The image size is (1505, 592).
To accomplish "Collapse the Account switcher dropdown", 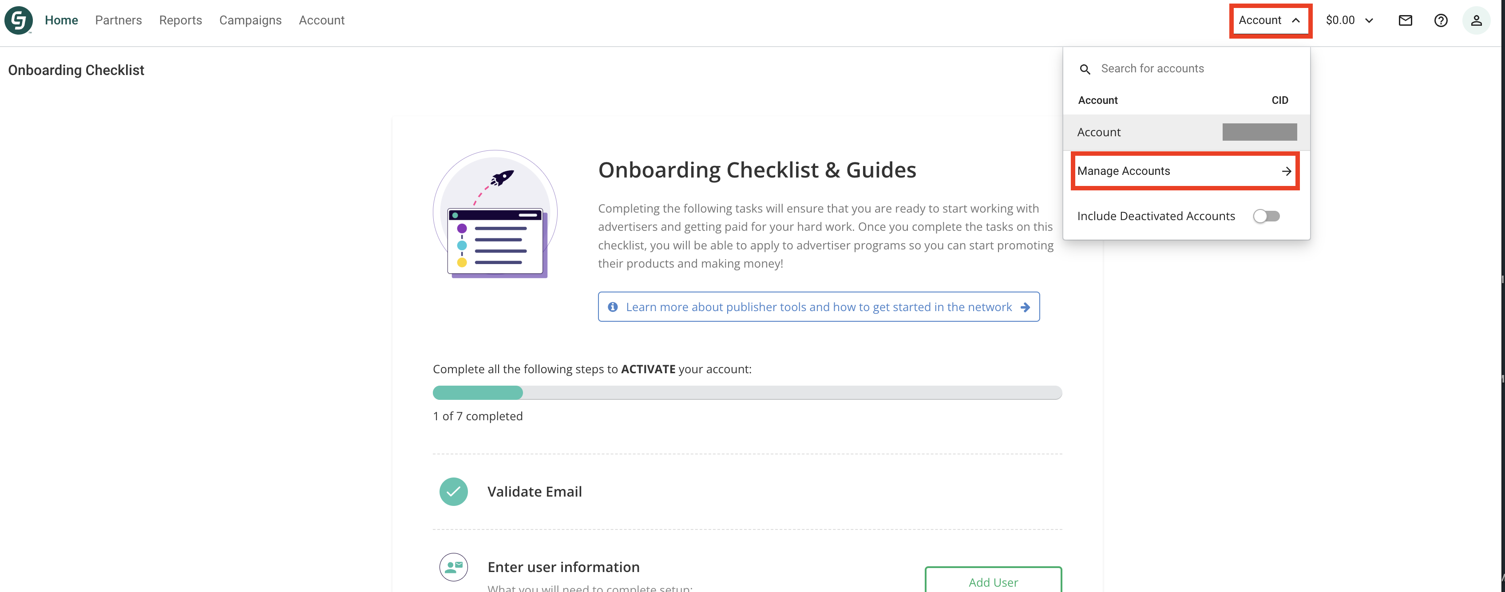I will click(x=1270, y=20).
